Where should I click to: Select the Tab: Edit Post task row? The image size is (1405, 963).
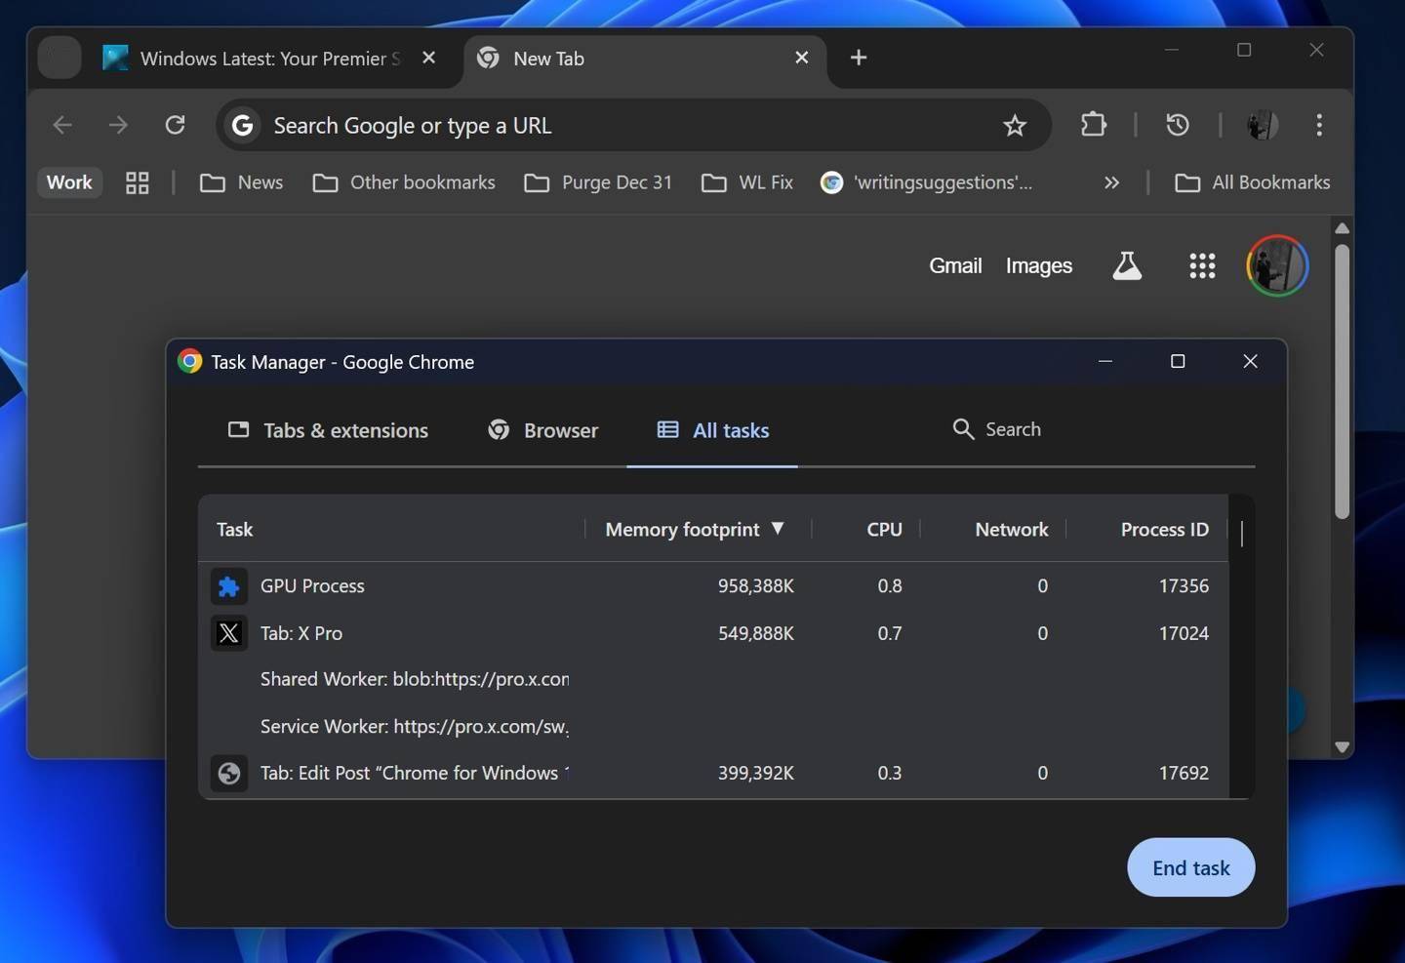pyautogui.click(x=713, y=773)
